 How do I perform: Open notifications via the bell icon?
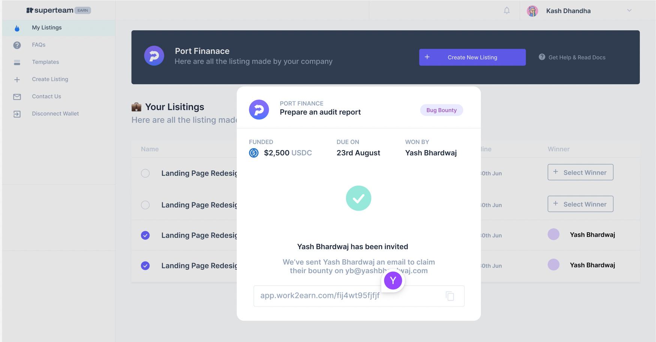coord(506,10)
